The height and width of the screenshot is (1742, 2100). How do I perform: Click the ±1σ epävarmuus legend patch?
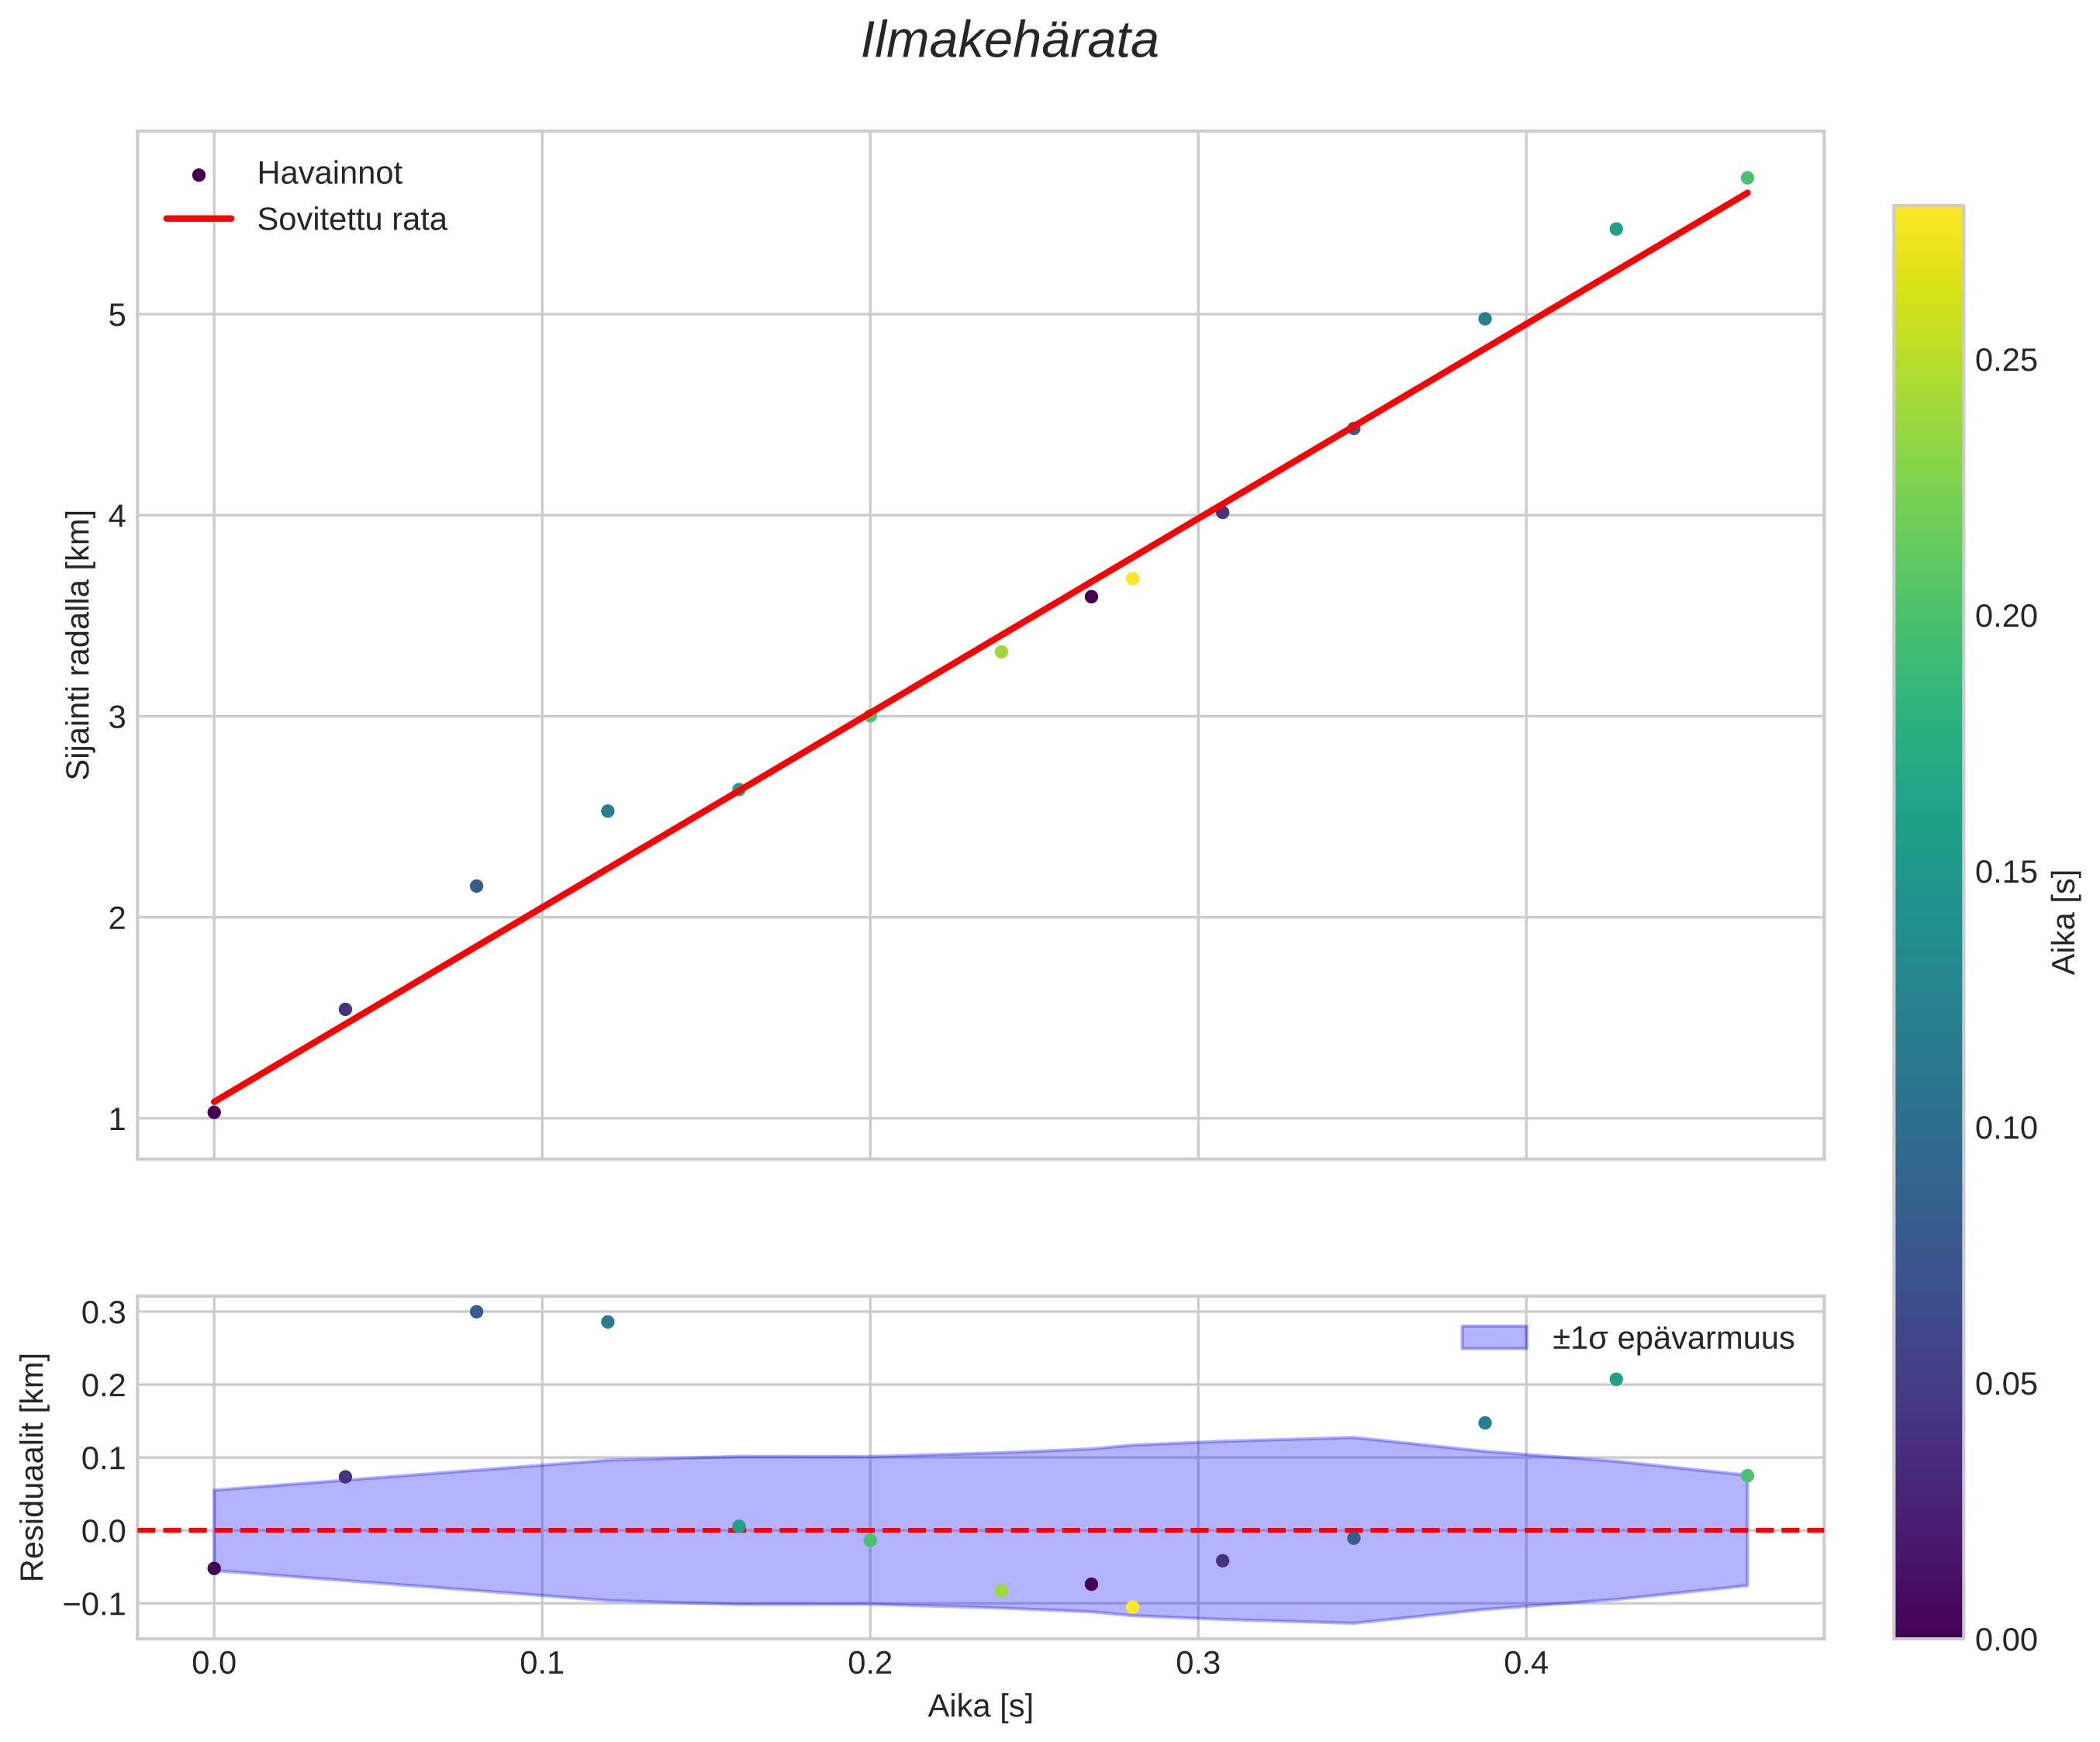pos(1494,1338)
